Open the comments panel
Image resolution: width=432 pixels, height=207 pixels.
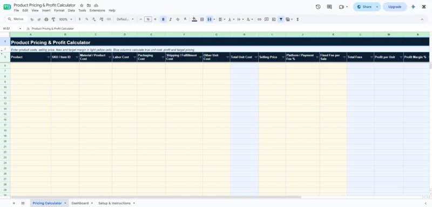(x=329, y=7)
